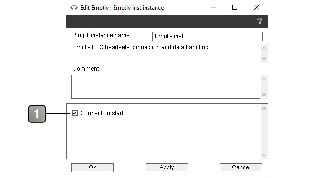
Task: Click the Ok button
Action: [x=92, y=167]
